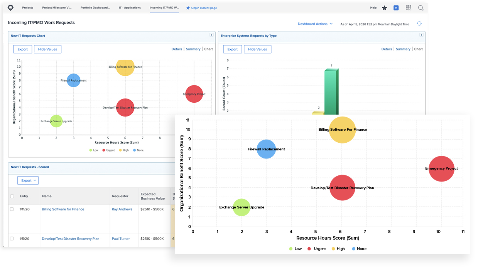
Task: Open the Portfolio Dashboard tab
Action: coord(95,7)
